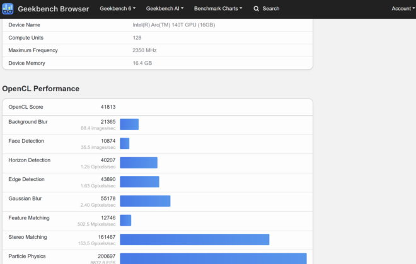The width and height of the screenshot is (416, 264).
Task: Click the OpenCL Performance heading
Action: tap(40, 89)
